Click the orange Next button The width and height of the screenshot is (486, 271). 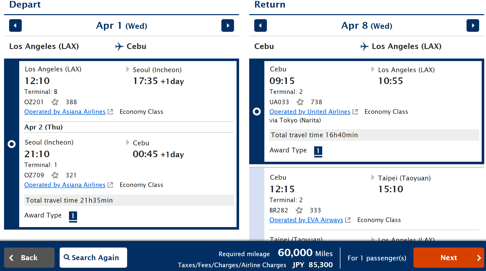(x=449, y=257)
